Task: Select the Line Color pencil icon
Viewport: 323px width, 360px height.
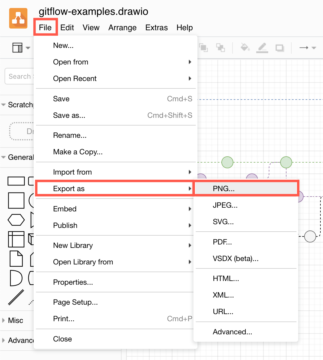Action: pyautogui.click(x=262, y=48)
